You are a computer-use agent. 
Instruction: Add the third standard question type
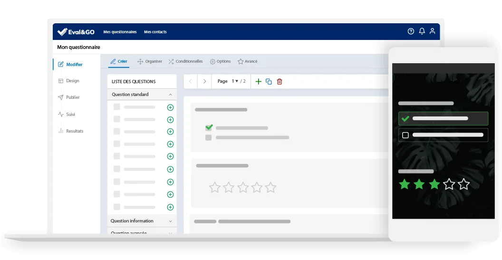[170, 132]
